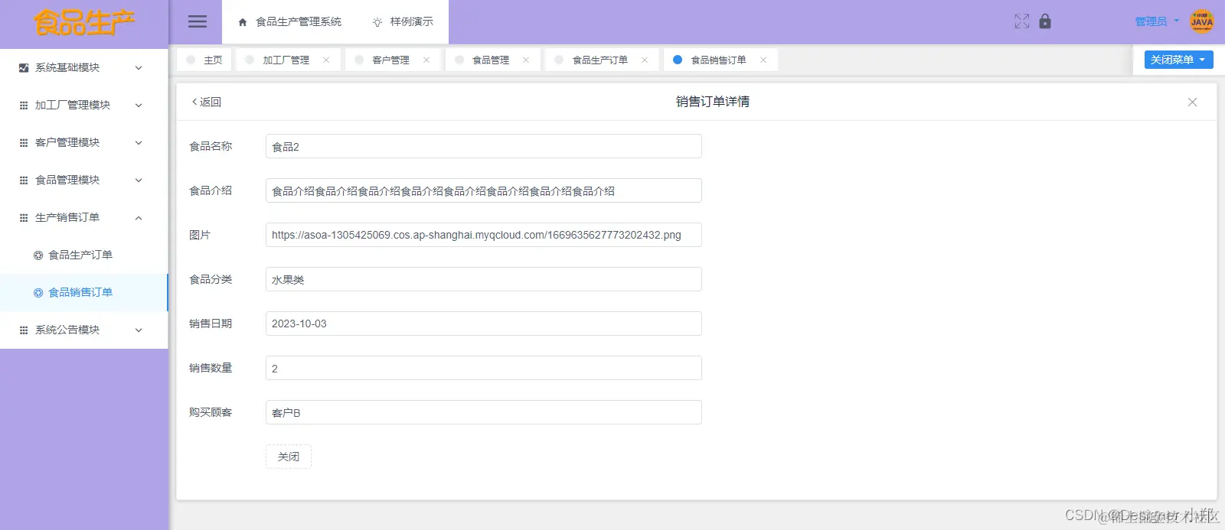Close the 客户管理 tab with its X
Screen dimensions: 1225x530
coord(426,60)
